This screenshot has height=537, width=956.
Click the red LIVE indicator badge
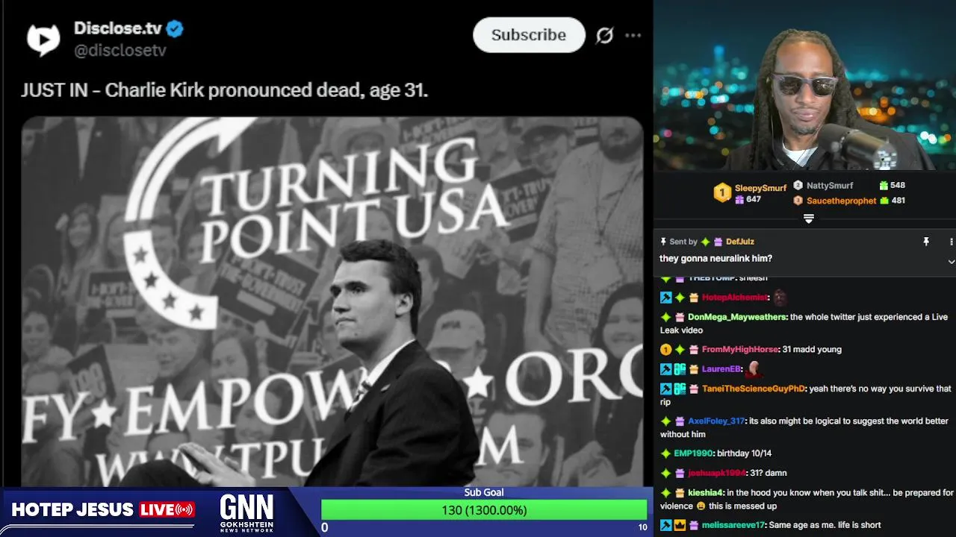pyautogui.click(x=167, y=510)
